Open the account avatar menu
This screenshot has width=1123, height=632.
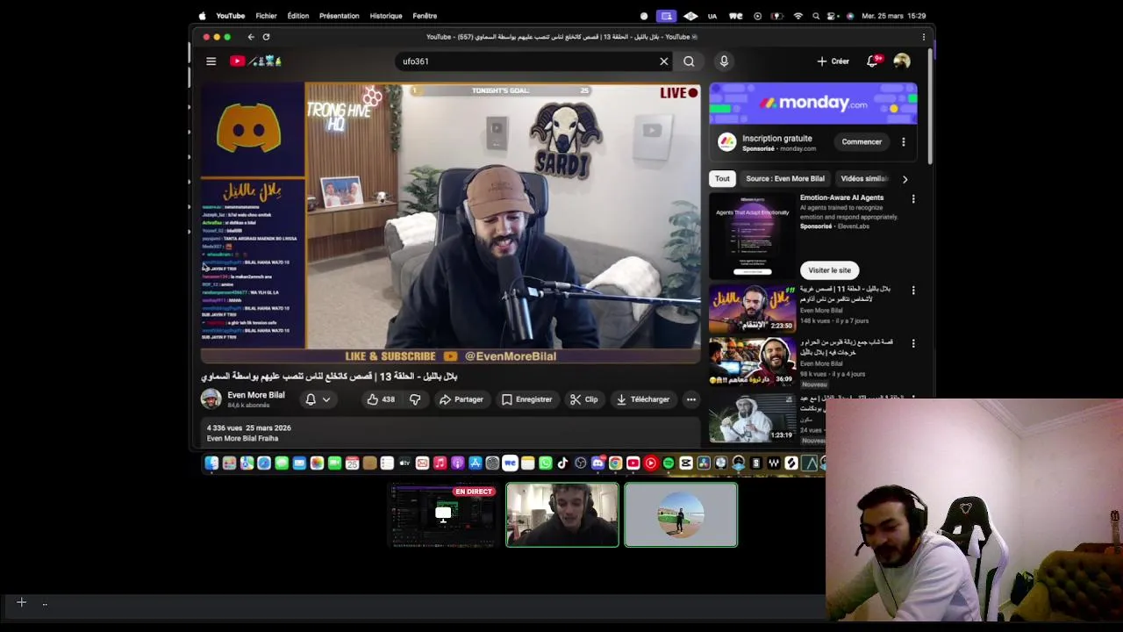(902, 61)
